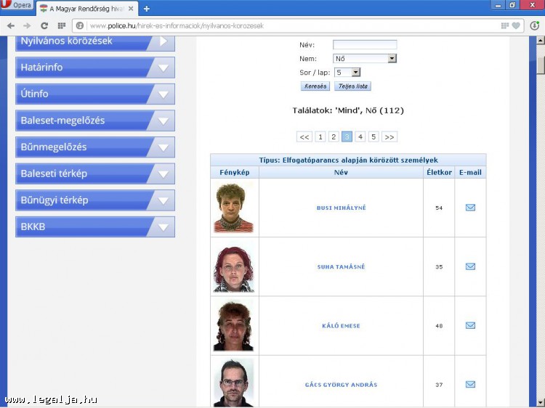The image size is (545, 408).
Task: Open the Opera menu button
Action: click(x=17, y=6)
